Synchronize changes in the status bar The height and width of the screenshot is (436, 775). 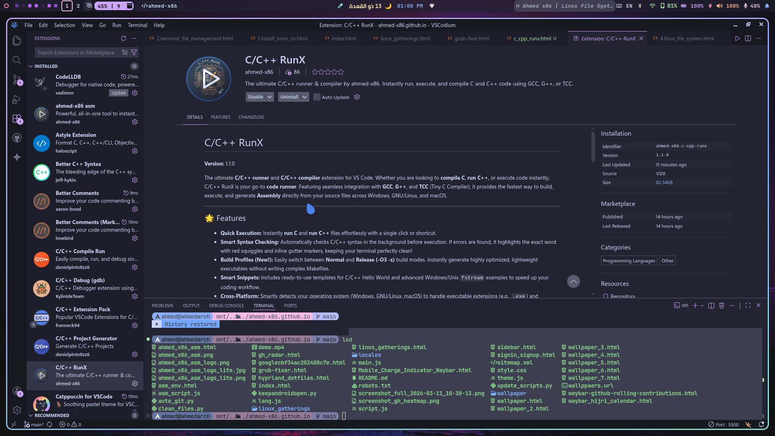50,424
